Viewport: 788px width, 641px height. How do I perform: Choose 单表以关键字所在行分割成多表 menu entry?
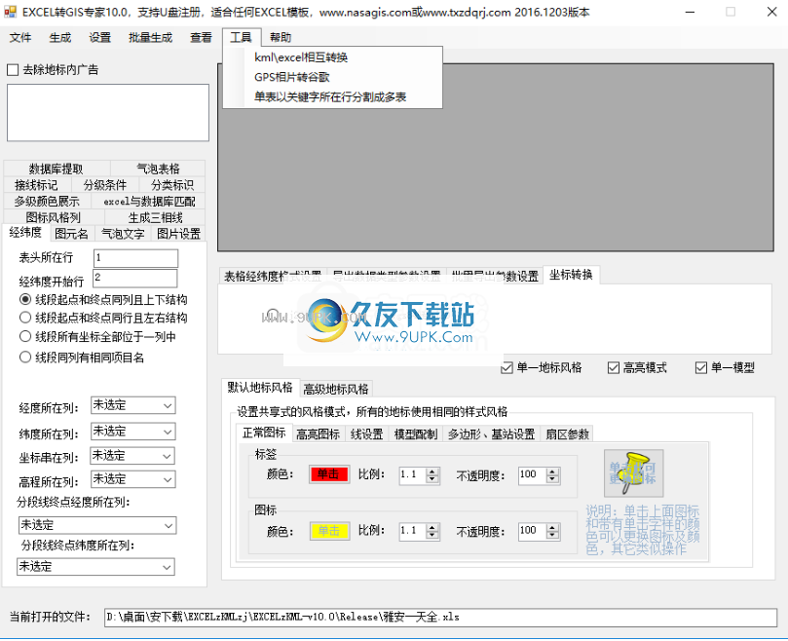pos(332,96)
